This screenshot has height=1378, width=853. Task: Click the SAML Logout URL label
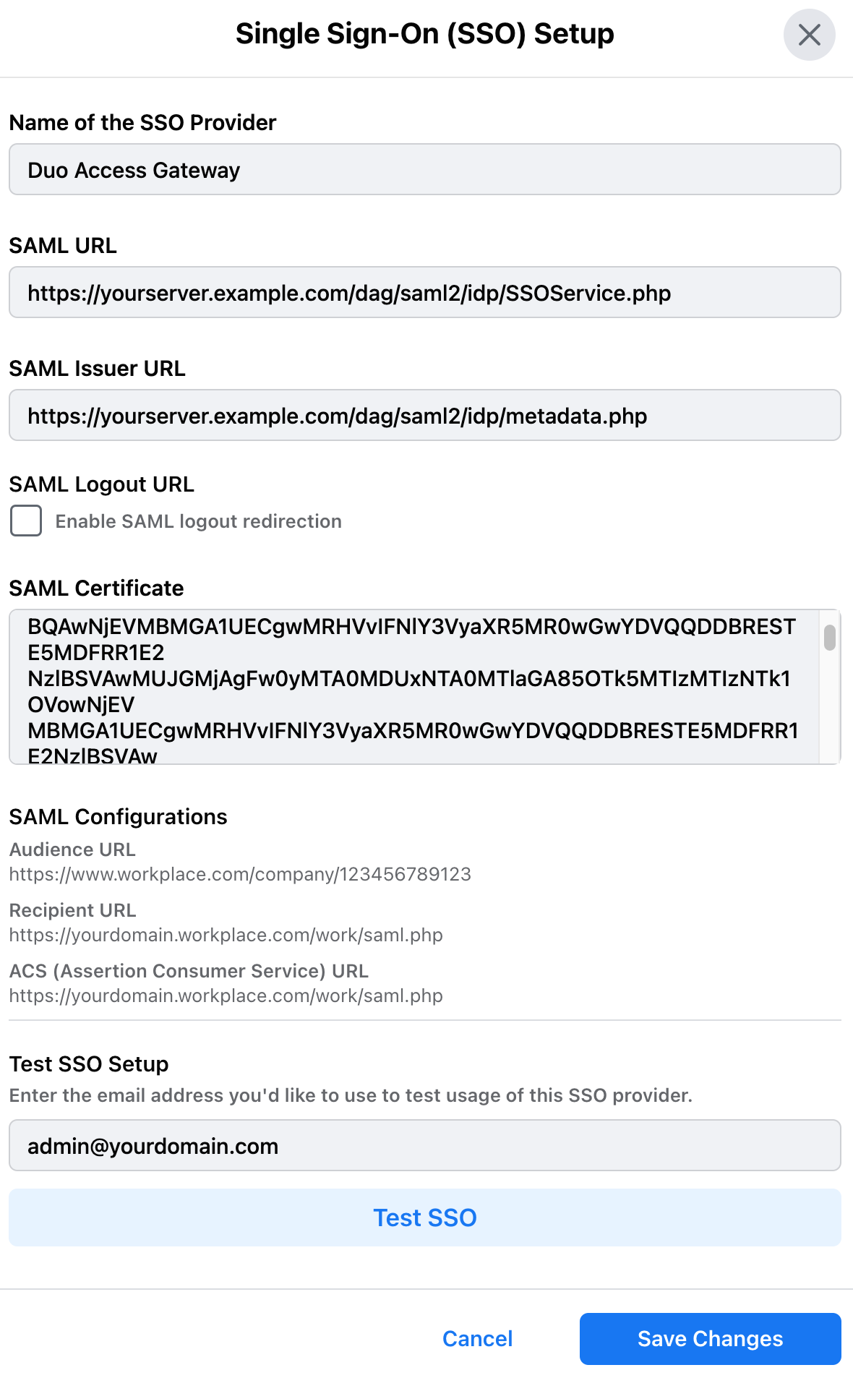pyautogui.click(x=101, y=484)
